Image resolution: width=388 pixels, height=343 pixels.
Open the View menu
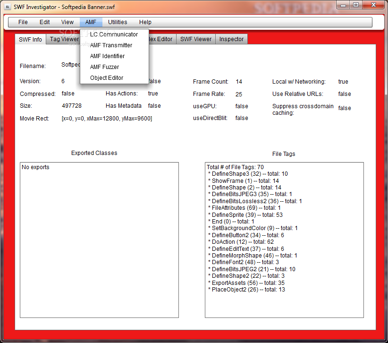point(67,22)
